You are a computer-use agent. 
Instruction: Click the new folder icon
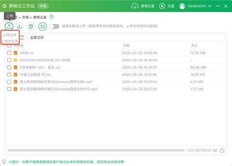click(x=43, y=26)
